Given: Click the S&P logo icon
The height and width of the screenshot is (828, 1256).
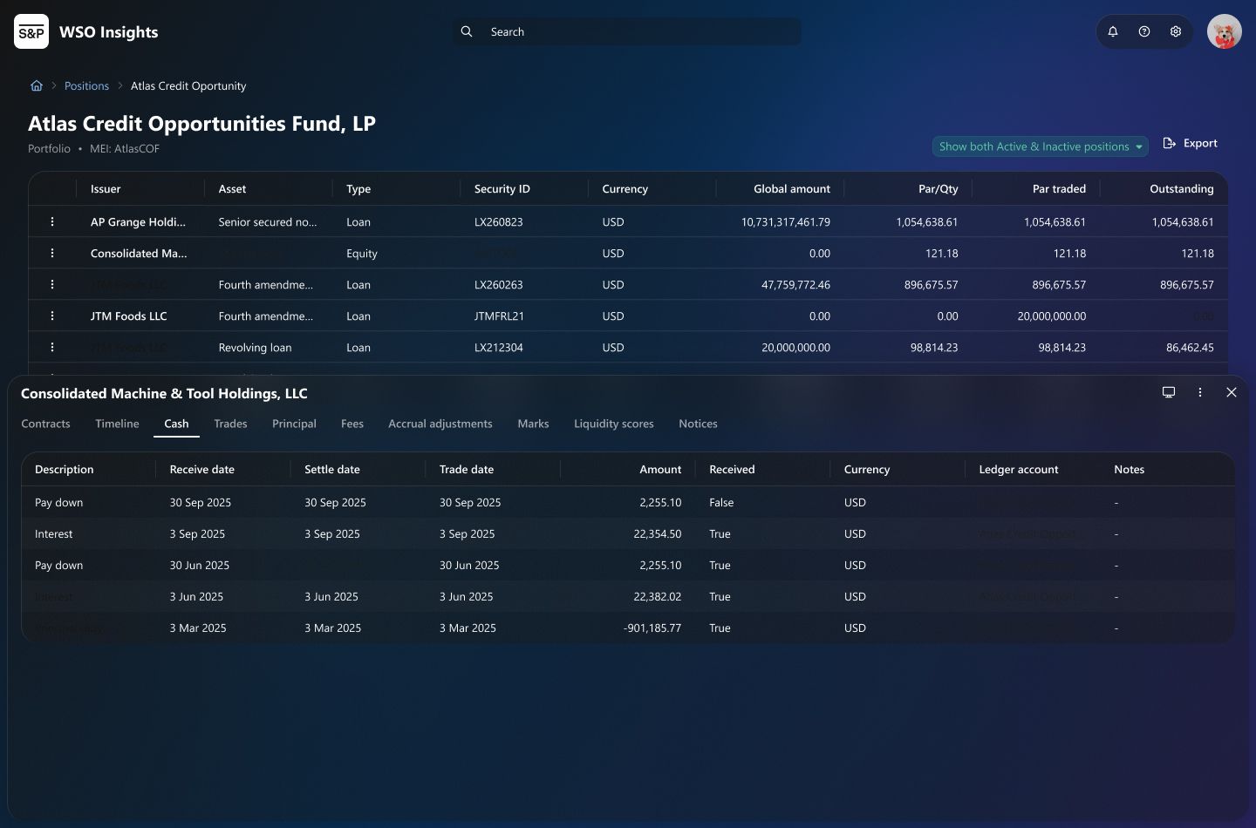Looking at the screenshot, I should coord(31,32).
